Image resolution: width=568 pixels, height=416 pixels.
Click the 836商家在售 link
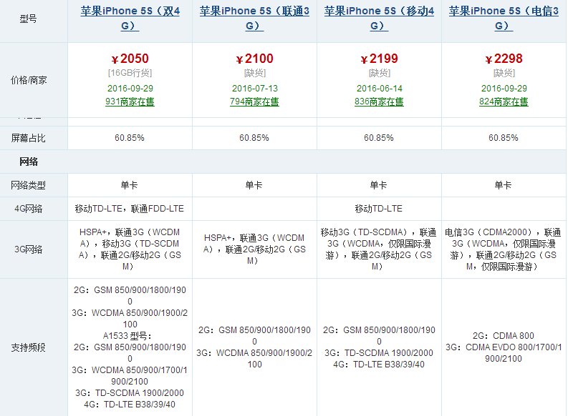click(x=380, y=102)
